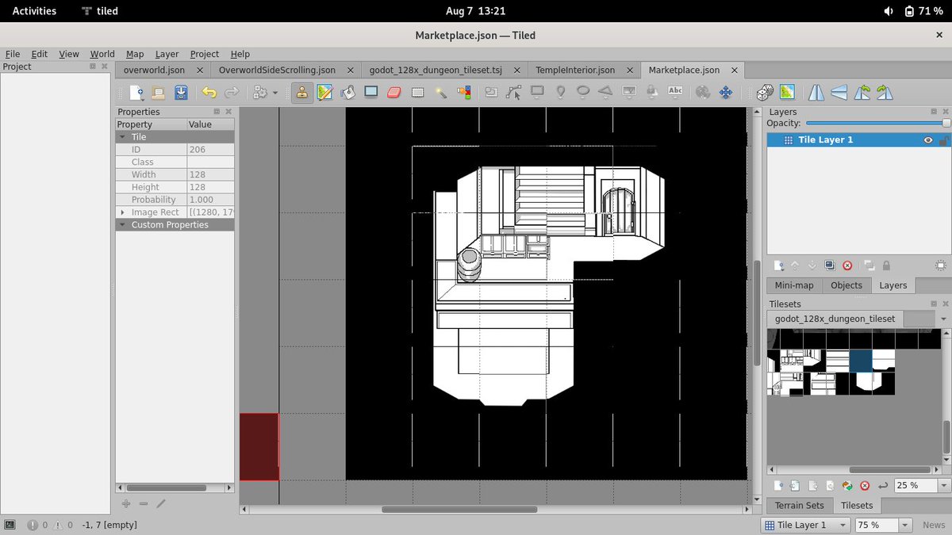Collapse the Custom Properties group
Image resolution: width=952 pixels, height=535 pixels.
click(123, 225)
